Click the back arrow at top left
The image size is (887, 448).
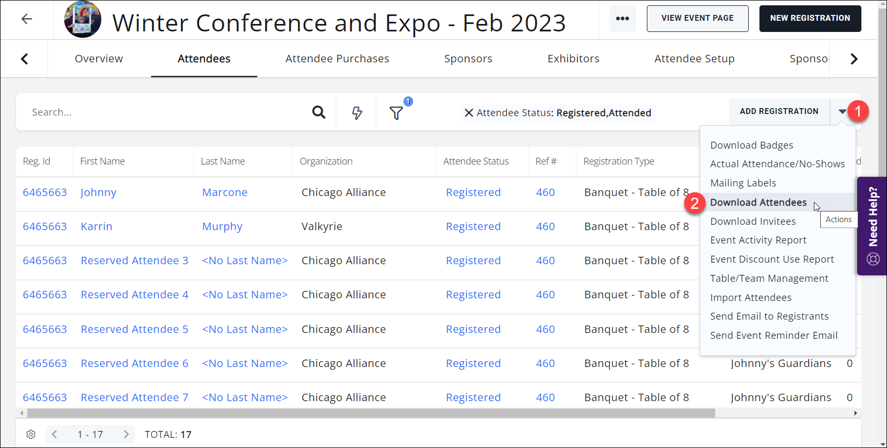[27, 19]
